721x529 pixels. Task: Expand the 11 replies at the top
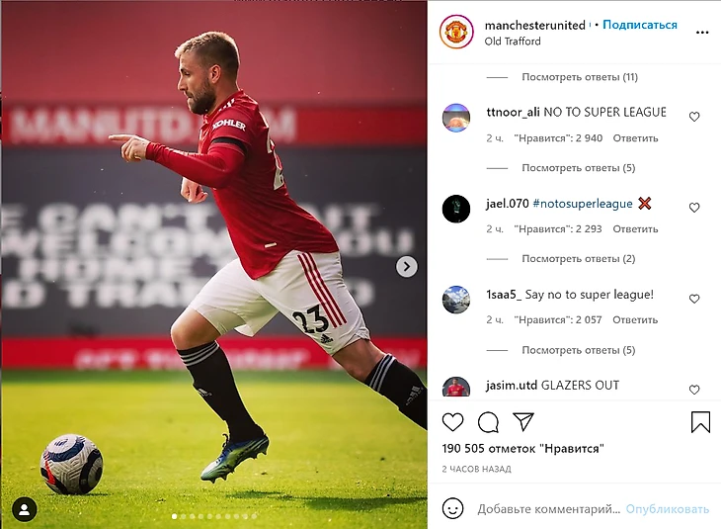580,77
